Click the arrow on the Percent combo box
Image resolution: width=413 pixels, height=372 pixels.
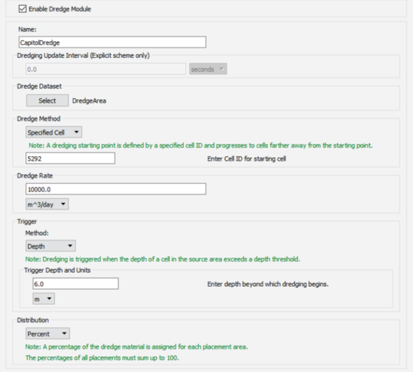64,333
